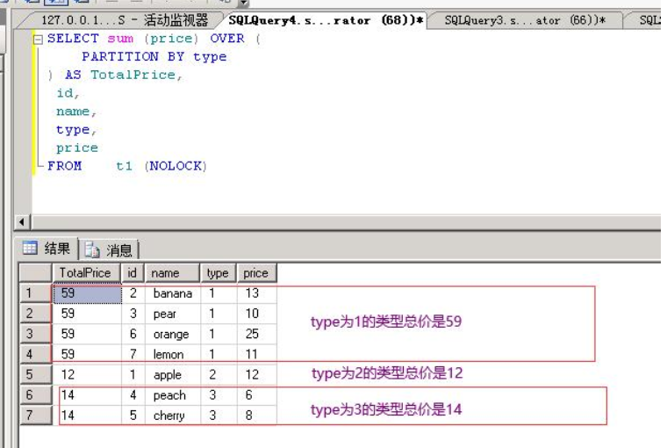Select row header 6 in results grid
The image size is (667, 448).
[x=36, y=394]
